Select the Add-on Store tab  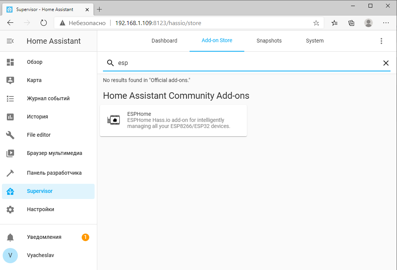(x=217, y=41)
